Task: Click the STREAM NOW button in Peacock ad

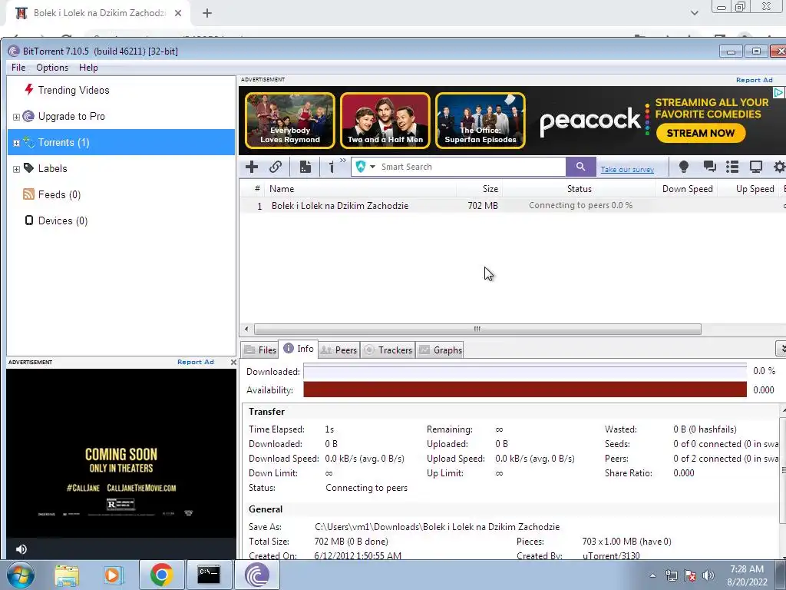Action: pos(700,133)
